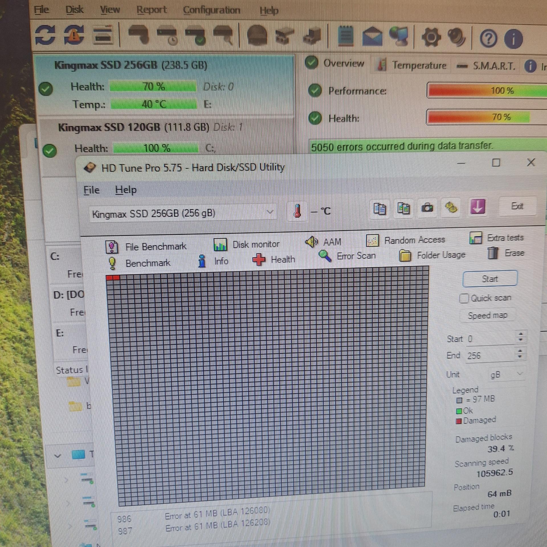Switch to the Health tab in HD Tune

273,259
